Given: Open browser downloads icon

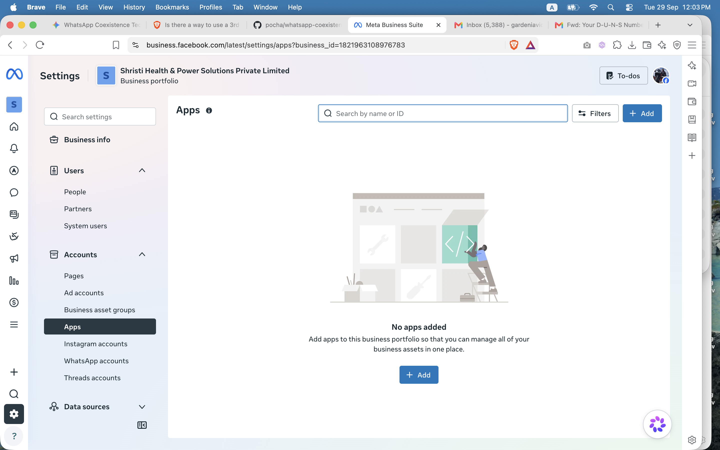Looking at the screenshot, I should 632,45.
